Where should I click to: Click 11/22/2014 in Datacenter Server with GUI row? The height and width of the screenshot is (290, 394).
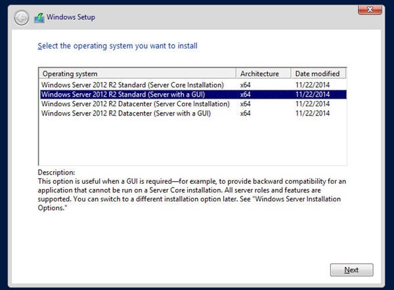coord(313,114)
